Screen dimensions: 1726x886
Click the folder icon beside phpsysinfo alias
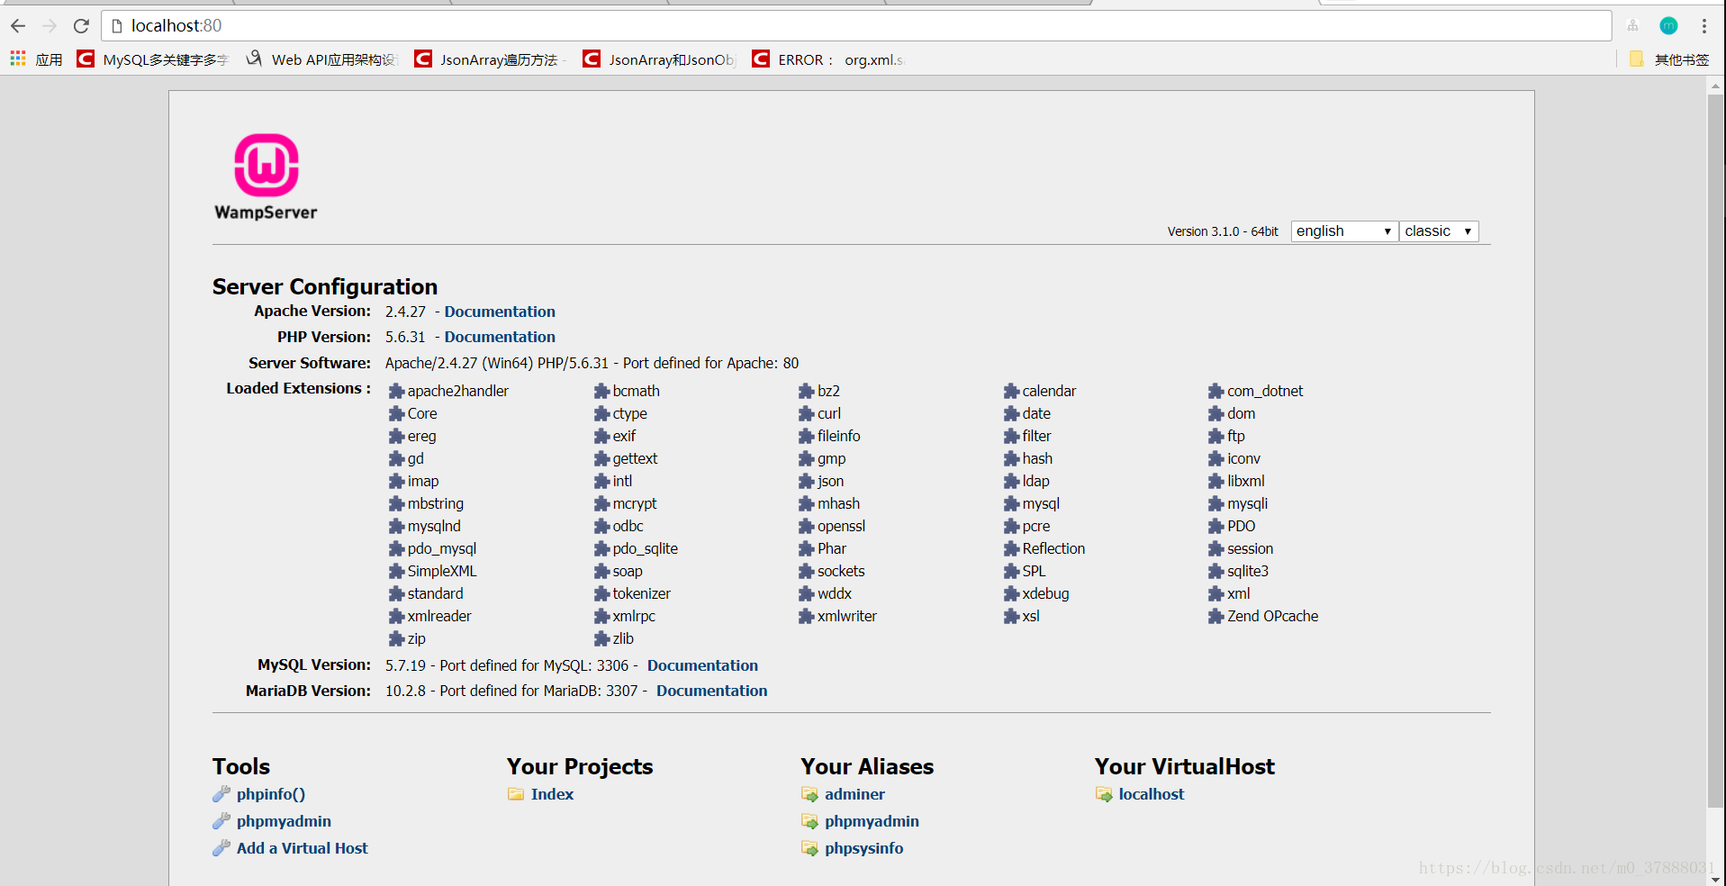[809, 848]
